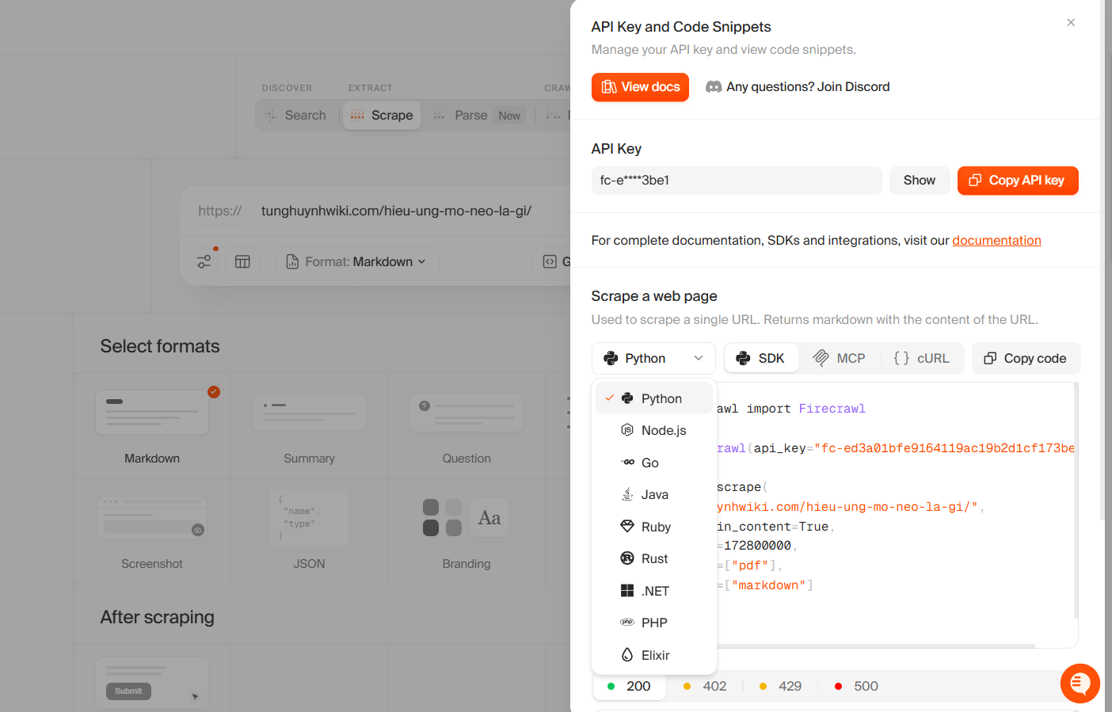Click the book icon on View docs
Screen dimensions: 1112x712
point(609,87)
